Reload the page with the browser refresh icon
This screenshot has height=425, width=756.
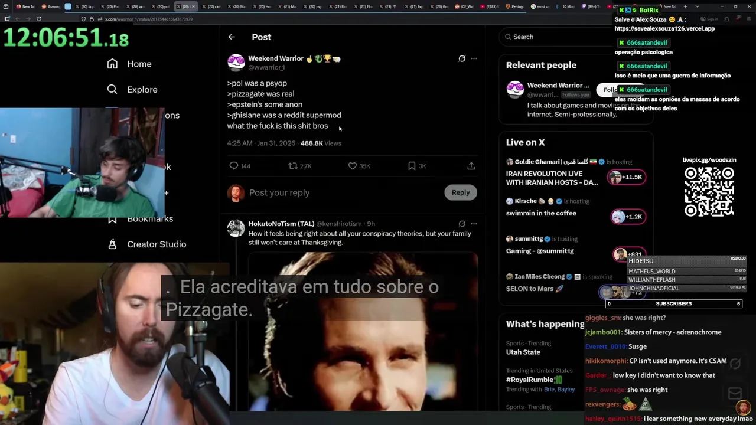(39, 19)
